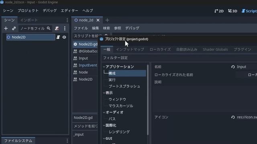
Task: Select the ファイルシステム dock tab
Action: (18, 140)
